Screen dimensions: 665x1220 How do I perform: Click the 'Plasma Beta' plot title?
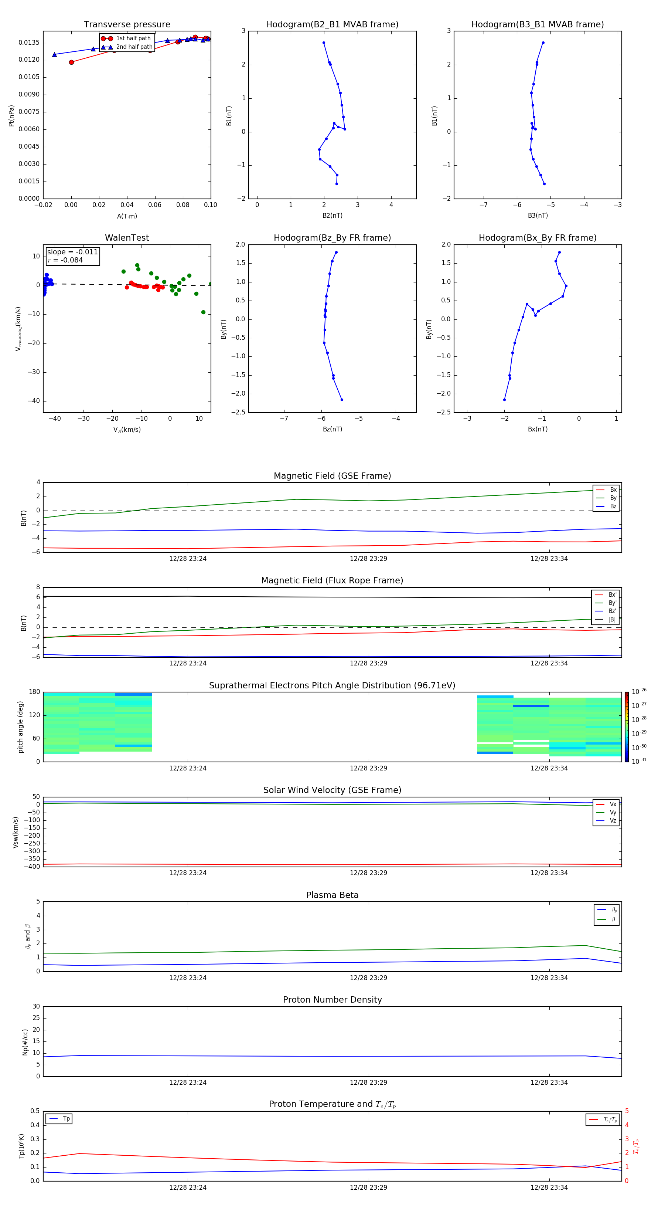coord(332,895)
